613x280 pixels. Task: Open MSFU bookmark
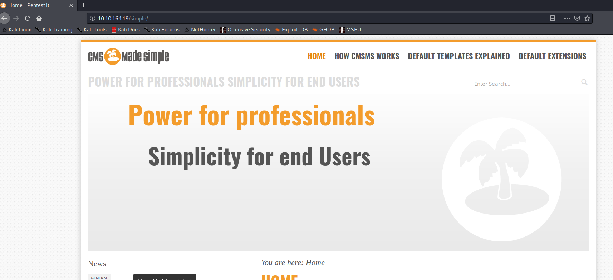point(350,30)
